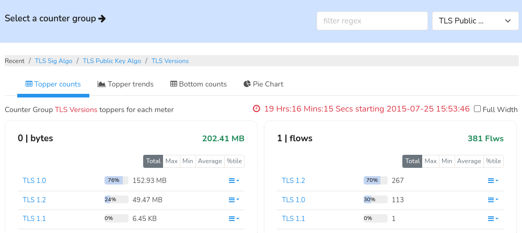Enable the Full Width checkbox
The width and height of the screenshot is (522, 233).
point(477,109)
